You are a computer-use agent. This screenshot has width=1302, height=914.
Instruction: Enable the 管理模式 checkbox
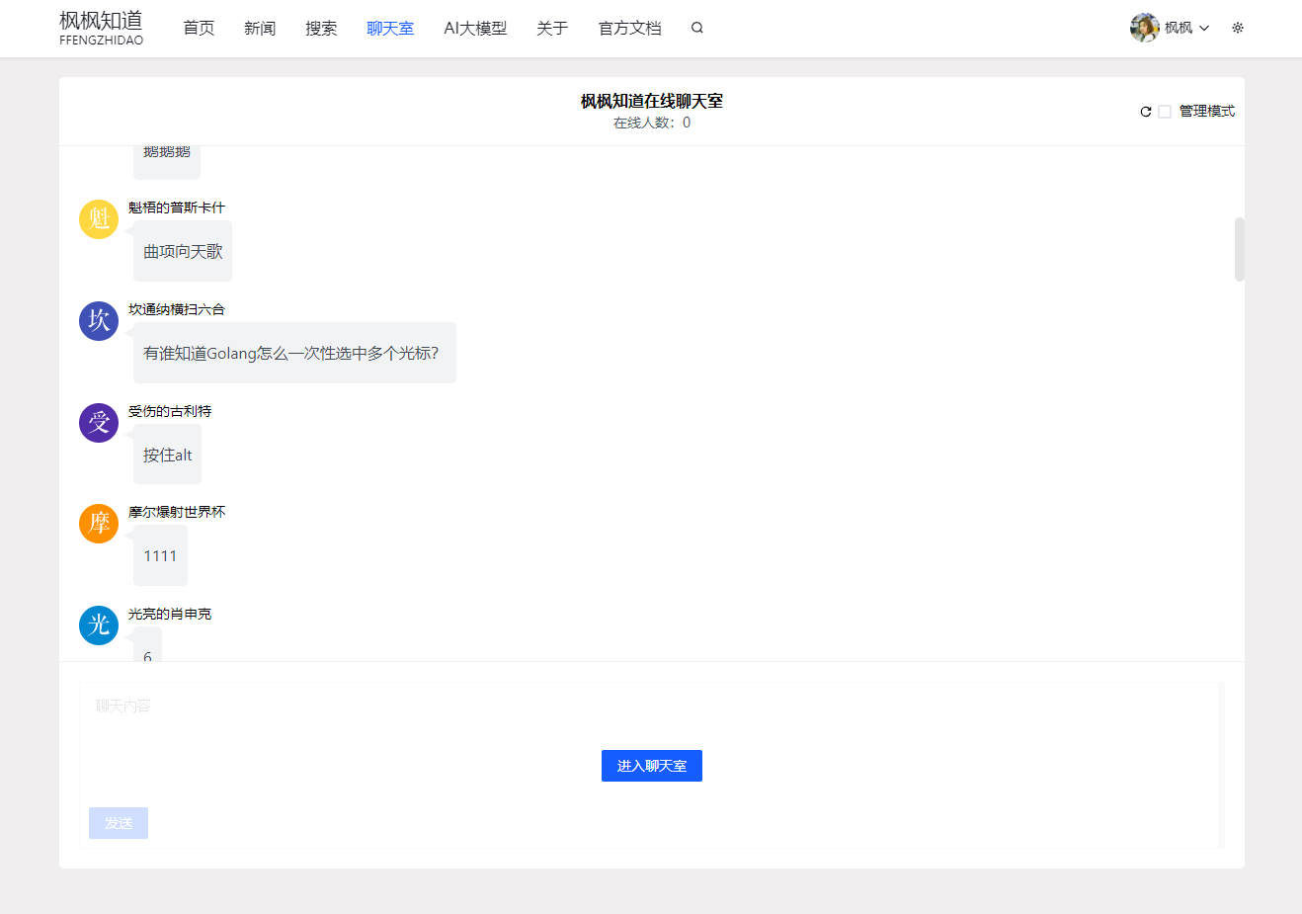pyautogui.click(x=1165, y=112)
